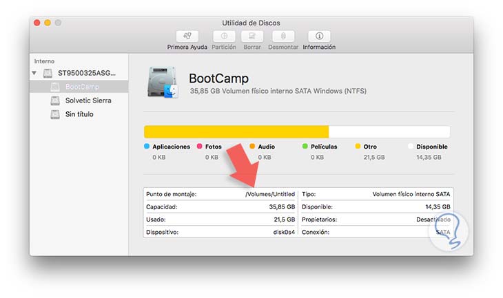Collapse the ST9500325ASG disk tree
The image size is (503, 298).
(34, 73)
